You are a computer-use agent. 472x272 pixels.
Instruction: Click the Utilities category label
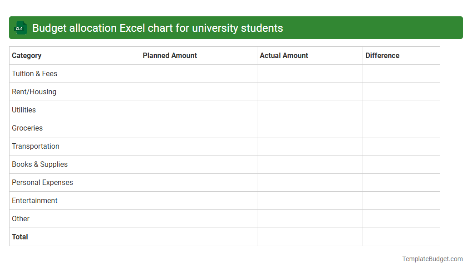(24, 110)
